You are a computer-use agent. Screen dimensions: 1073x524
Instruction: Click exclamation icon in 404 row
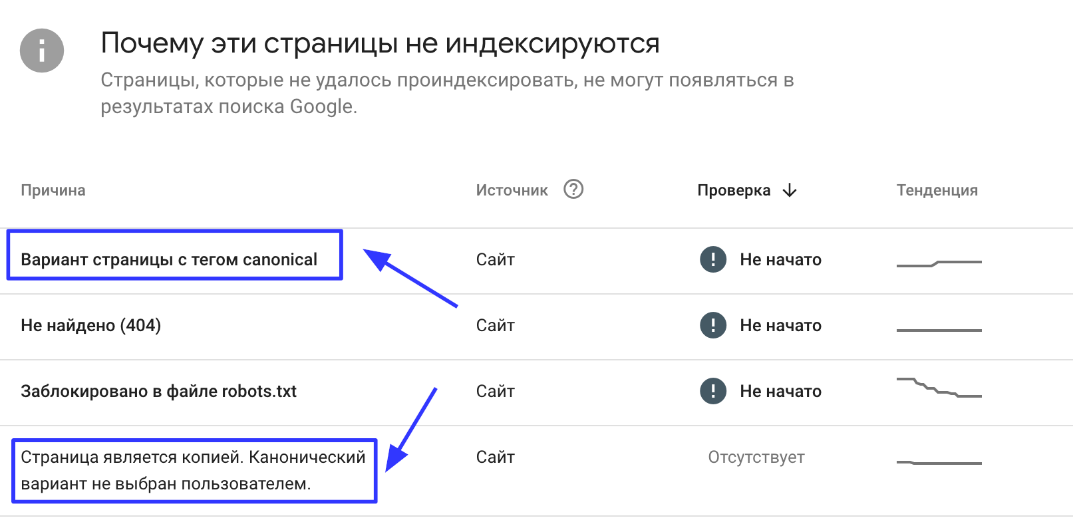pos(713,325)
